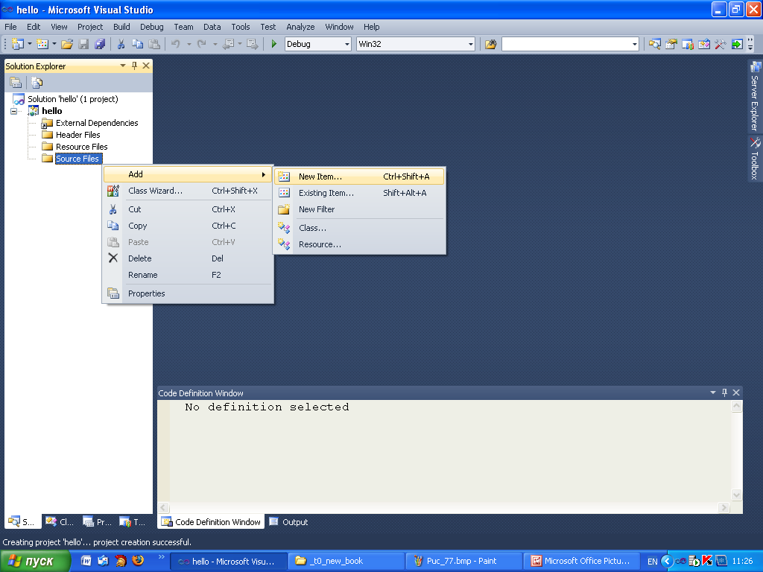This screenshot has width=763, height=572.
Task: Open Code Definition Window position dropdown
Action: click(x=713, y=393)
